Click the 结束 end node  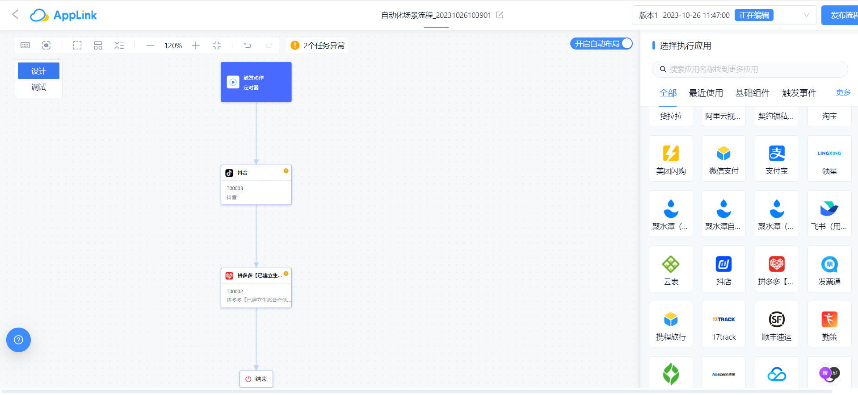[256, 379]
